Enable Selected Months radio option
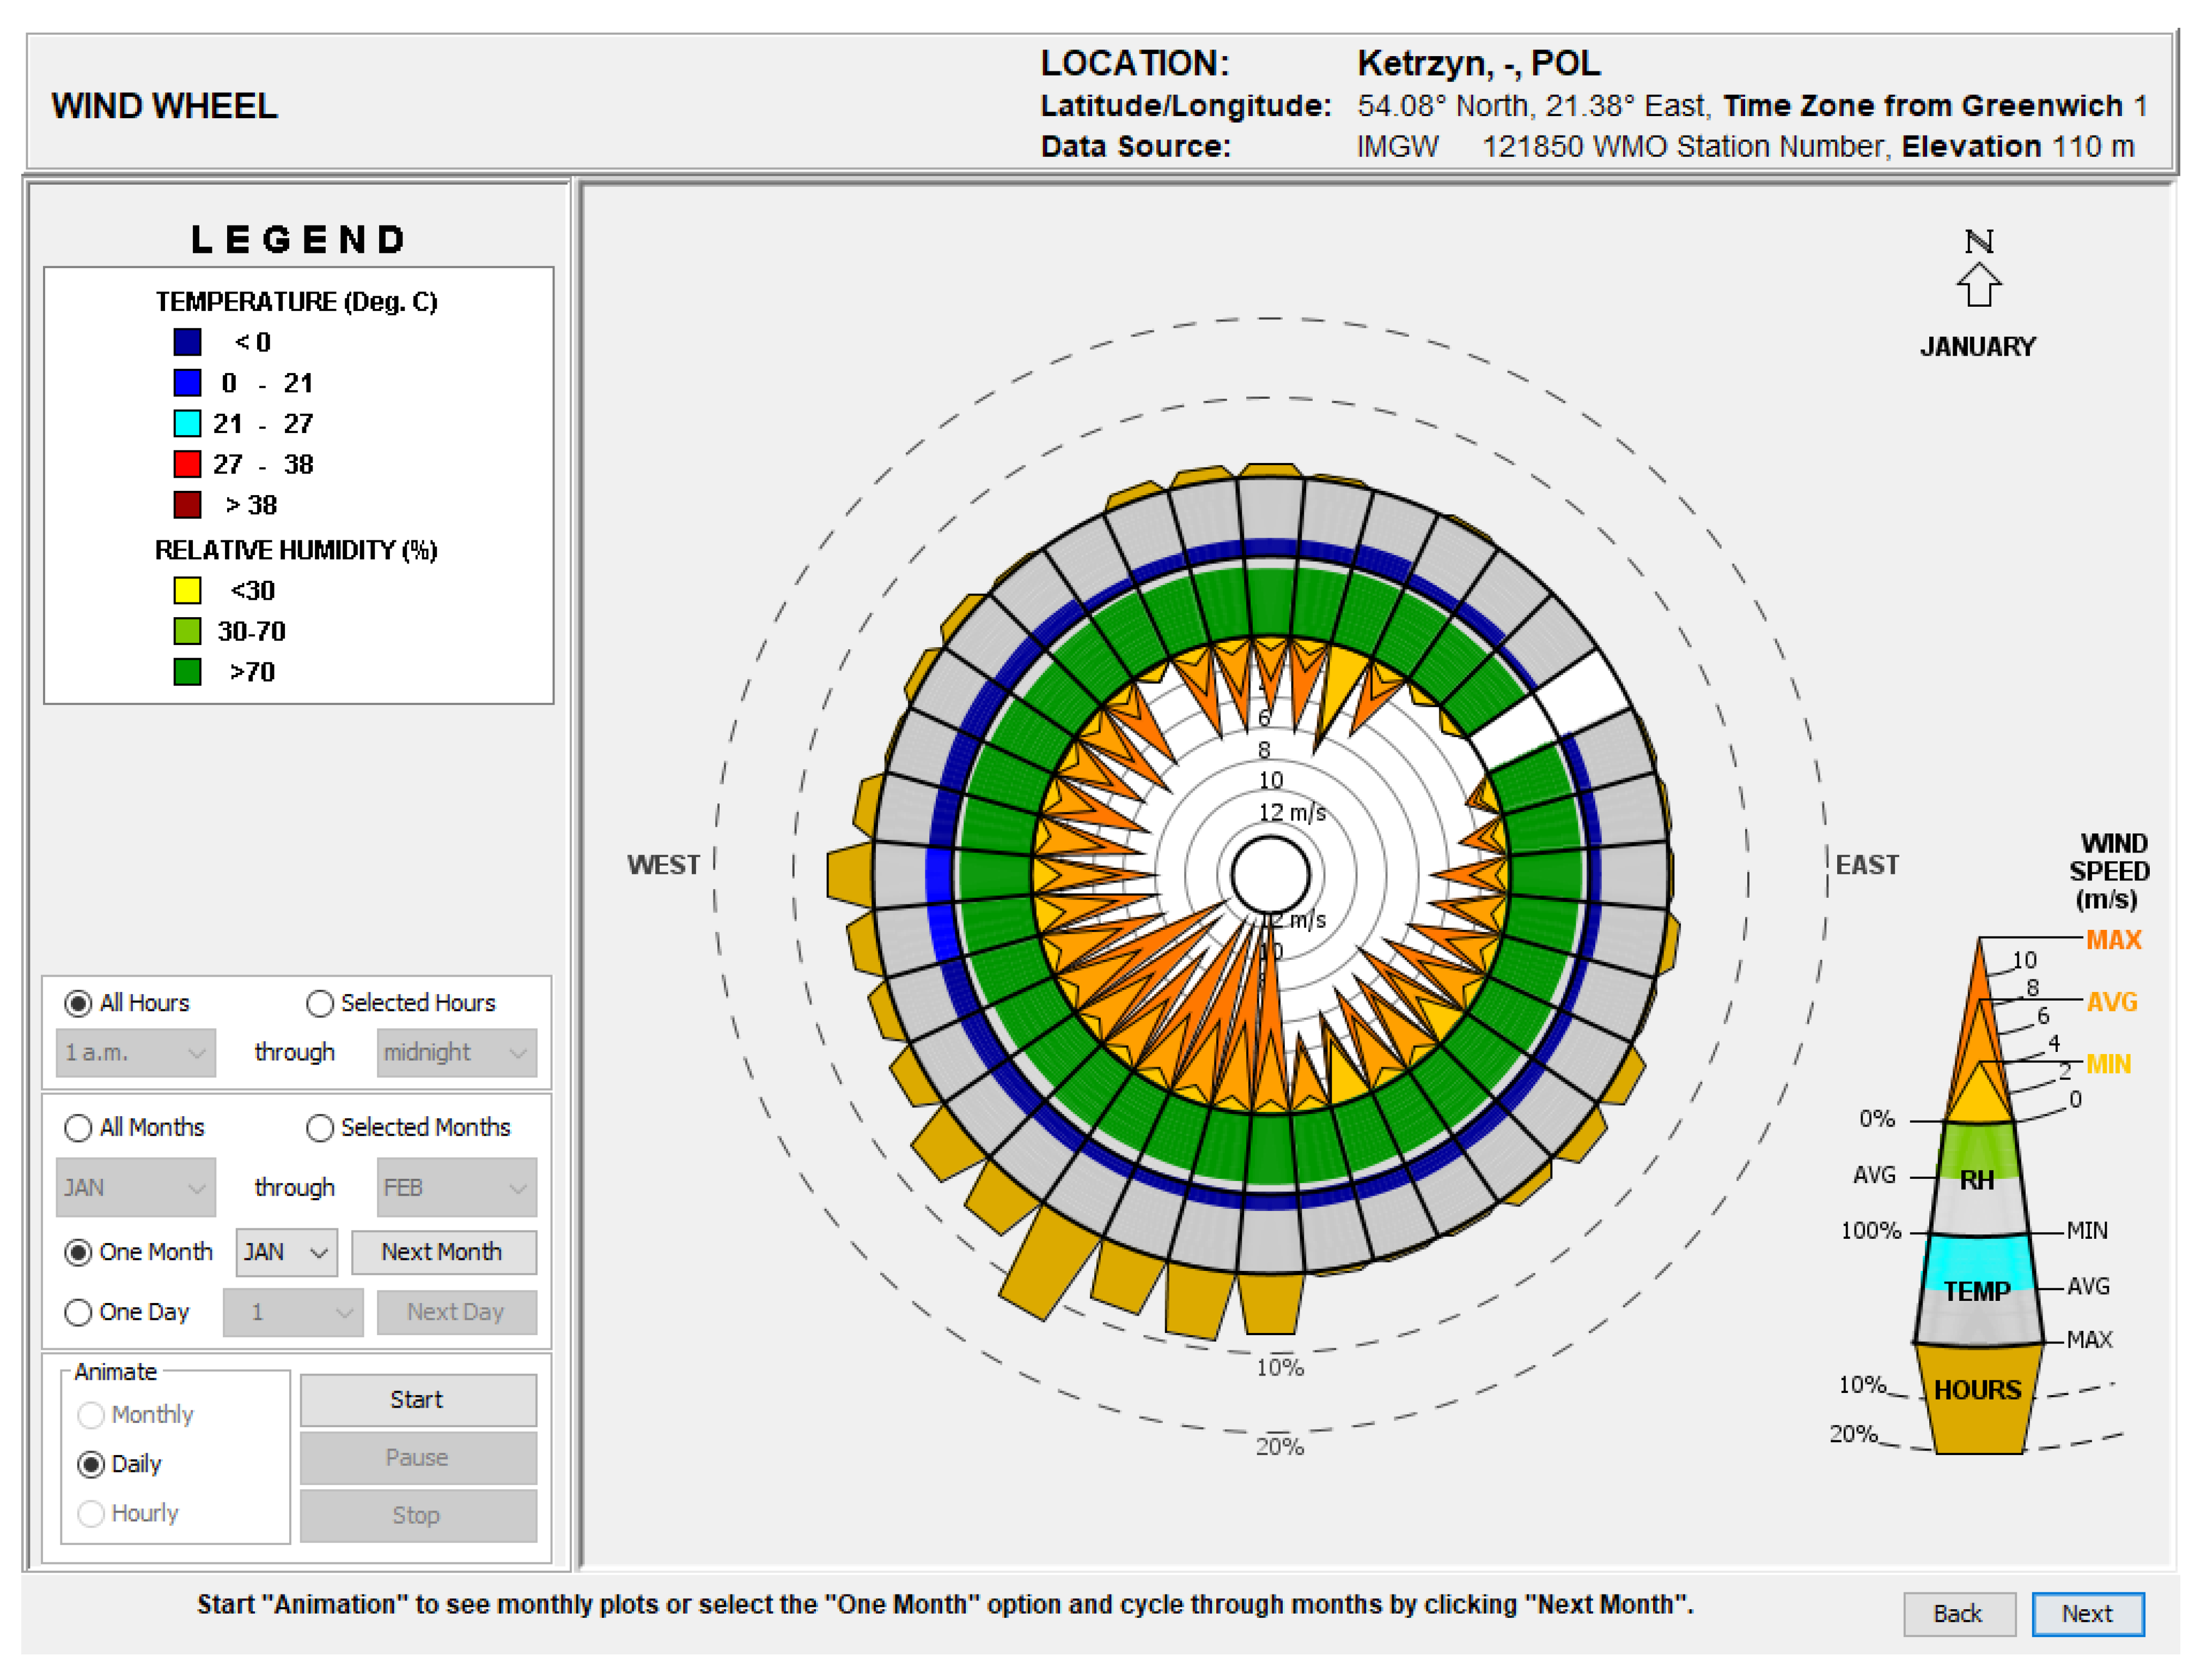 point(320,1128)
